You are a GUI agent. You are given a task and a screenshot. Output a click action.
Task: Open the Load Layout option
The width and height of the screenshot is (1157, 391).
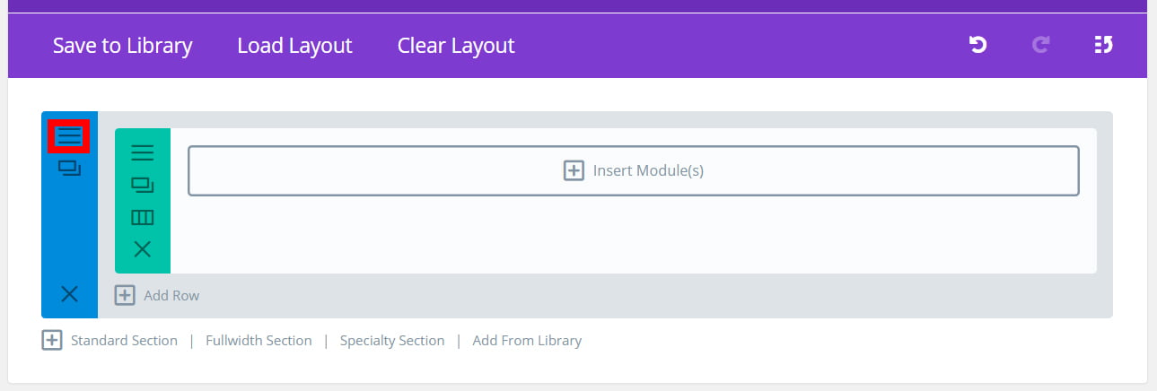point(294,46)
